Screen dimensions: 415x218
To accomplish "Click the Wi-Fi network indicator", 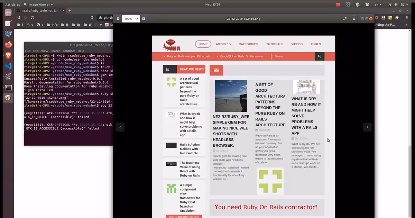I will tap(390, 4).
